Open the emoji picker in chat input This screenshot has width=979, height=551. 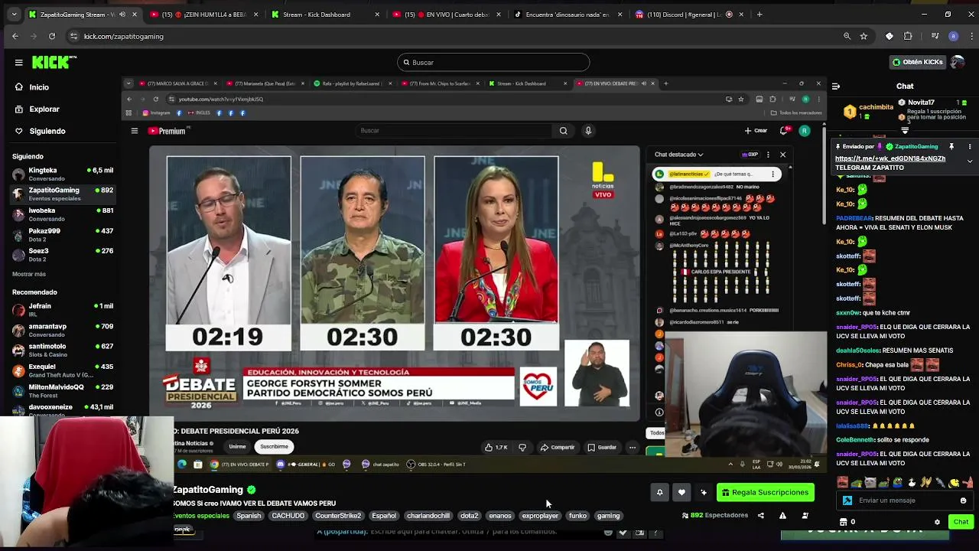tap(963, 500)
